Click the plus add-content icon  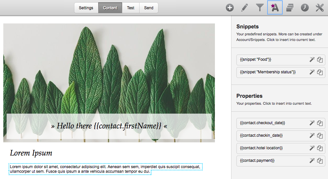(x=230, y=8)
